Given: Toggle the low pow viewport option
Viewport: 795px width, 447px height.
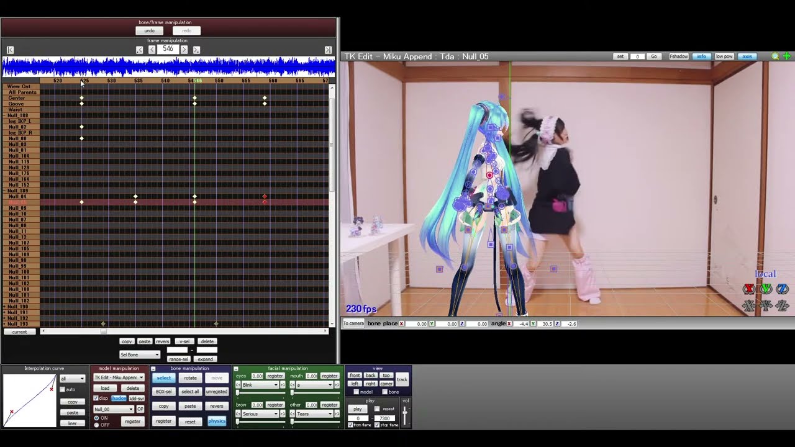Looking at the screenshot, I should [724, 56].
